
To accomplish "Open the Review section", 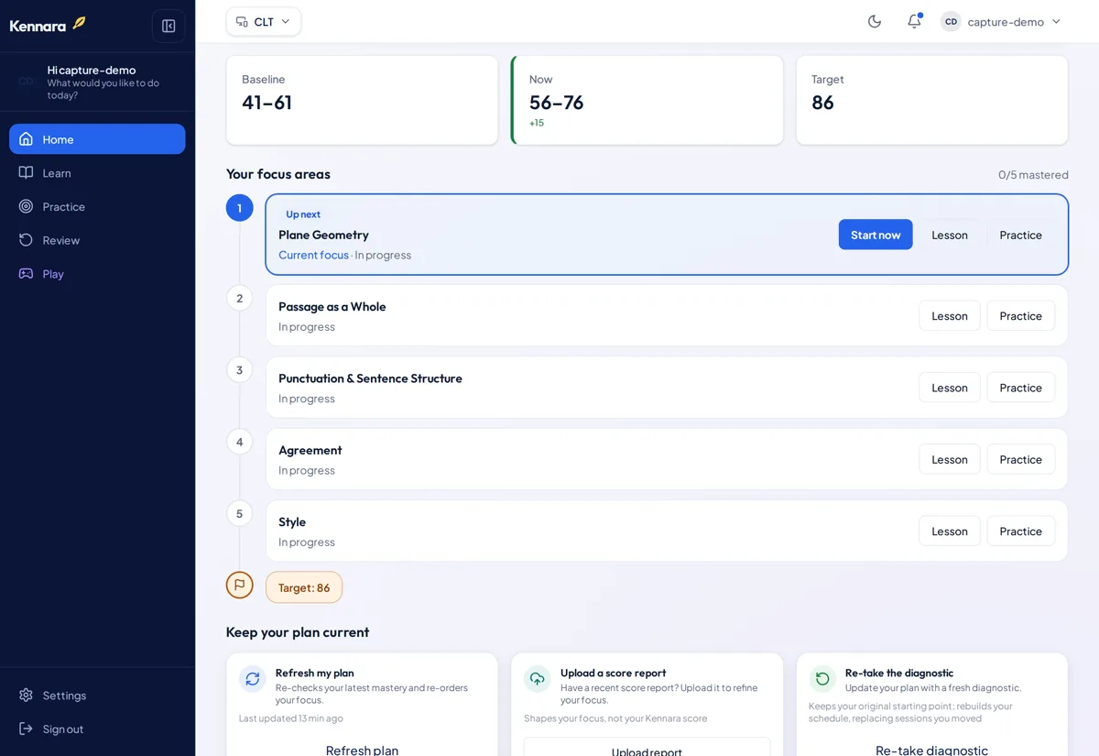I will [x=97, y=240].
